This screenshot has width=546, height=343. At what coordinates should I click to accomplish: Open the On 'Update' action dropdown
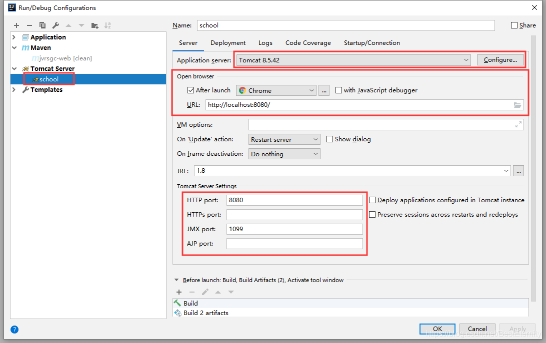point(284,139)
